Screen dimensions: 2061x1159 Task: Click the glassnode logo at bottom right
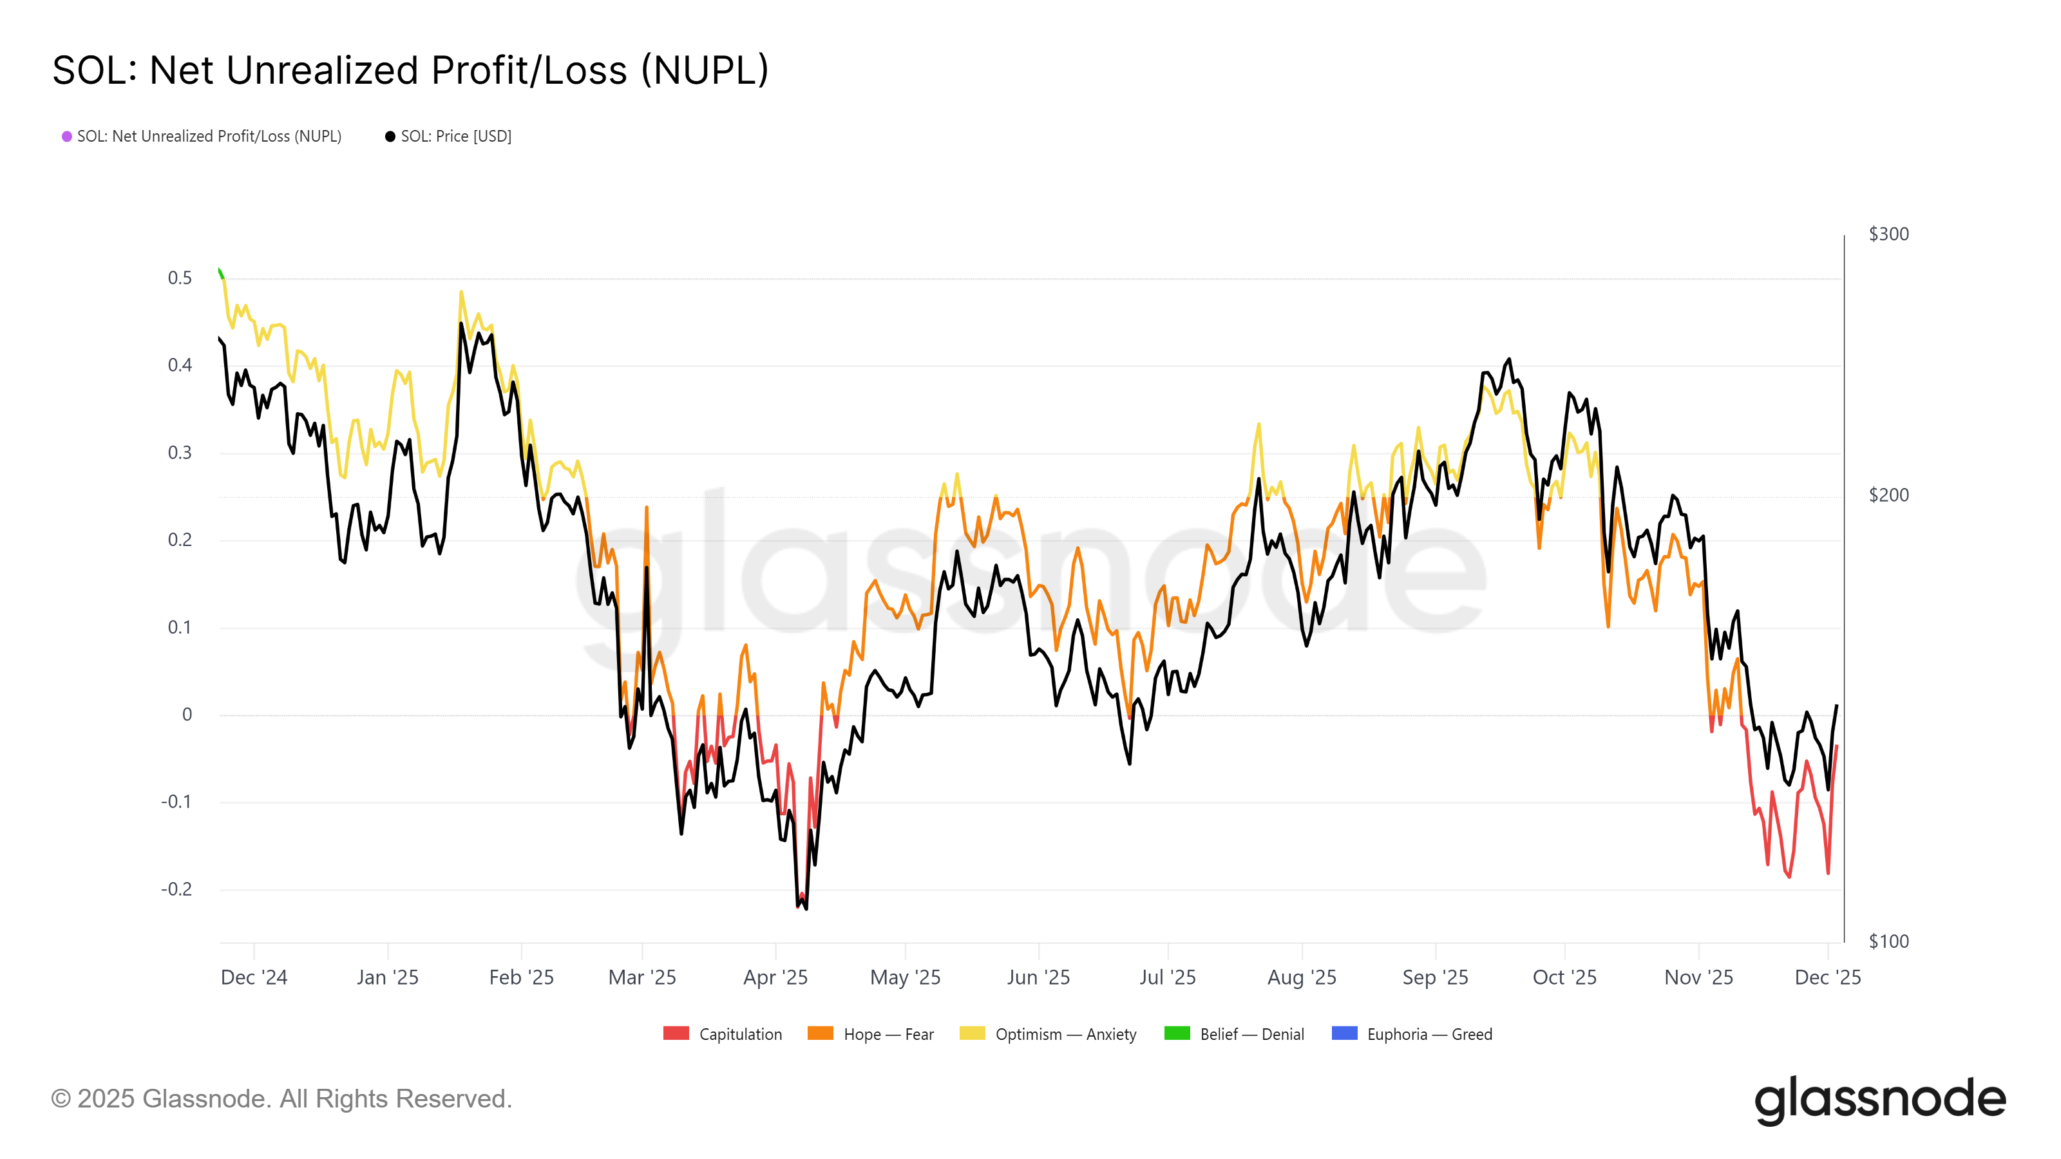pos(1880,1100)
